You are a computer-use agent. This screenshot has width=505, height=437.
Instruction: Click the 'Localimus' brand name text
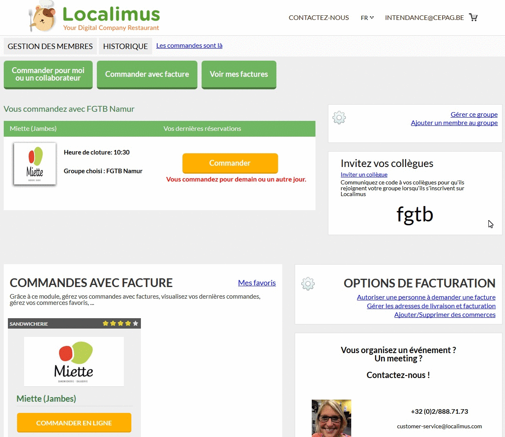111,14
